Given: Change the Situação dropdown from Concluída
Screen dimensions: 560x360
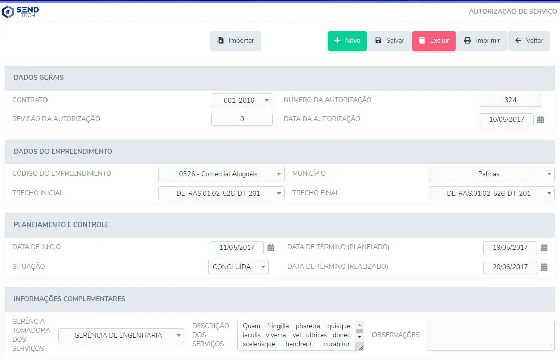Looking at the screenshot, I should [238, 267].
